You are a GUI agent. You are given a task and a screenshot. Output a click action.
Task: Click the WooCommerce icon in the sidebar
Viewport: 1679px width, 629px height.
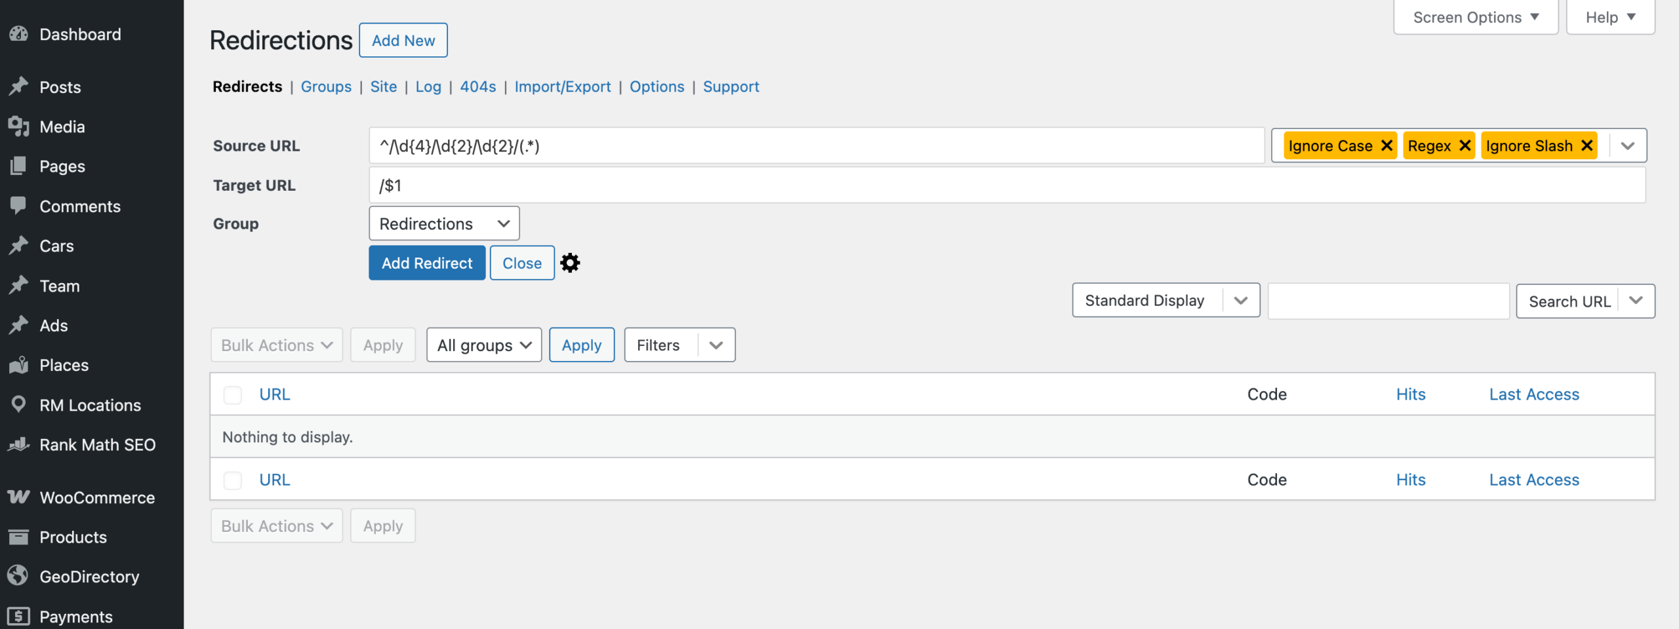pyautogui.click(x=18, y=497)
